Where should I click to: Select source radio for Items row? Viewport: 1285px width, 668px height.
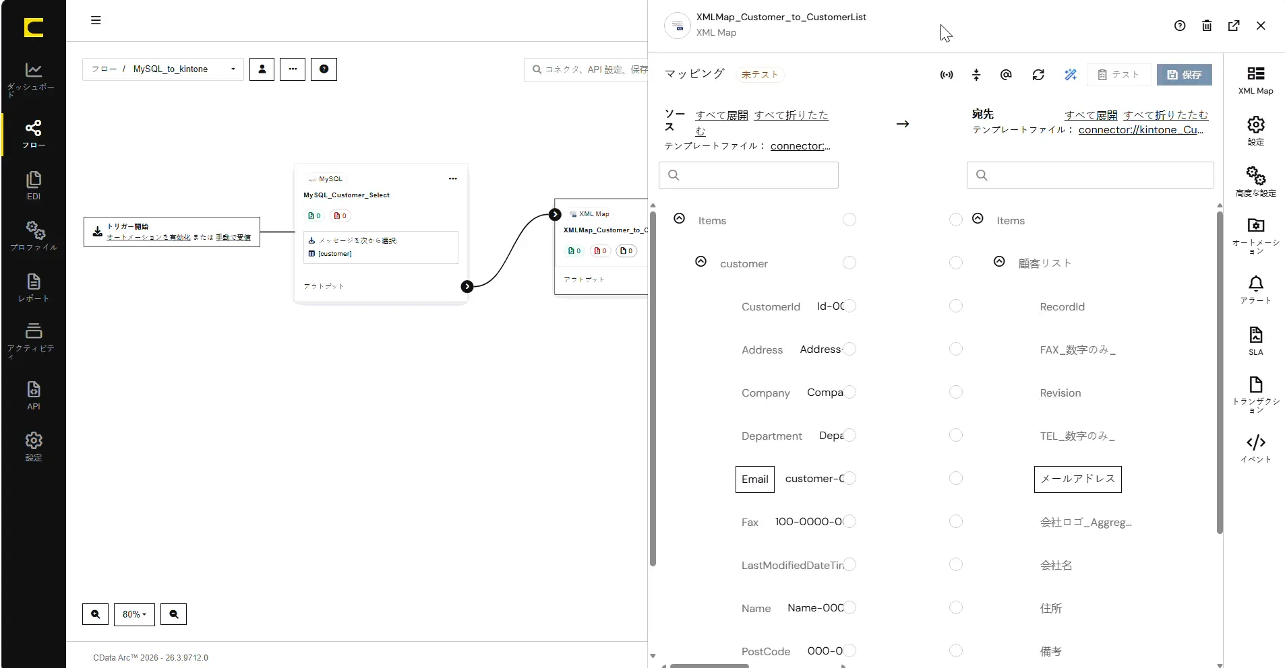click(849, 220)
